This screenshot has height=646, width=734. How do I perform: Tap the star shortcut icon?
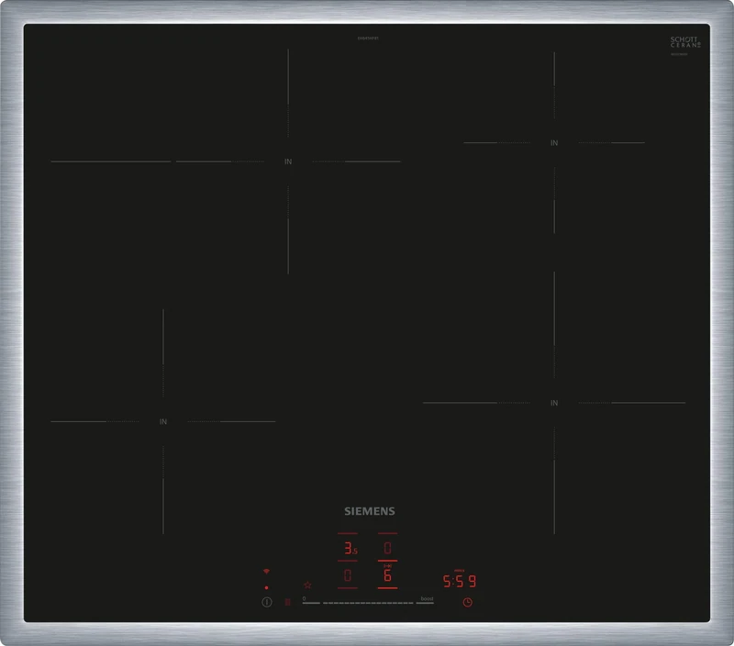(308, 585)
